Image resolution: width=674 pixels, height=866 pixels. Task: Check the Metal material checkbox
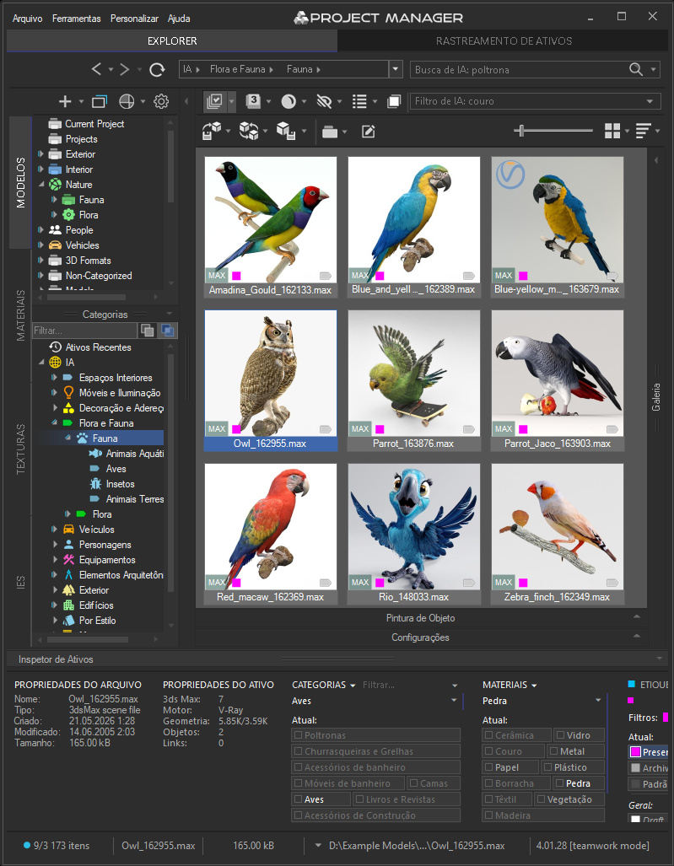pos(553,751)
